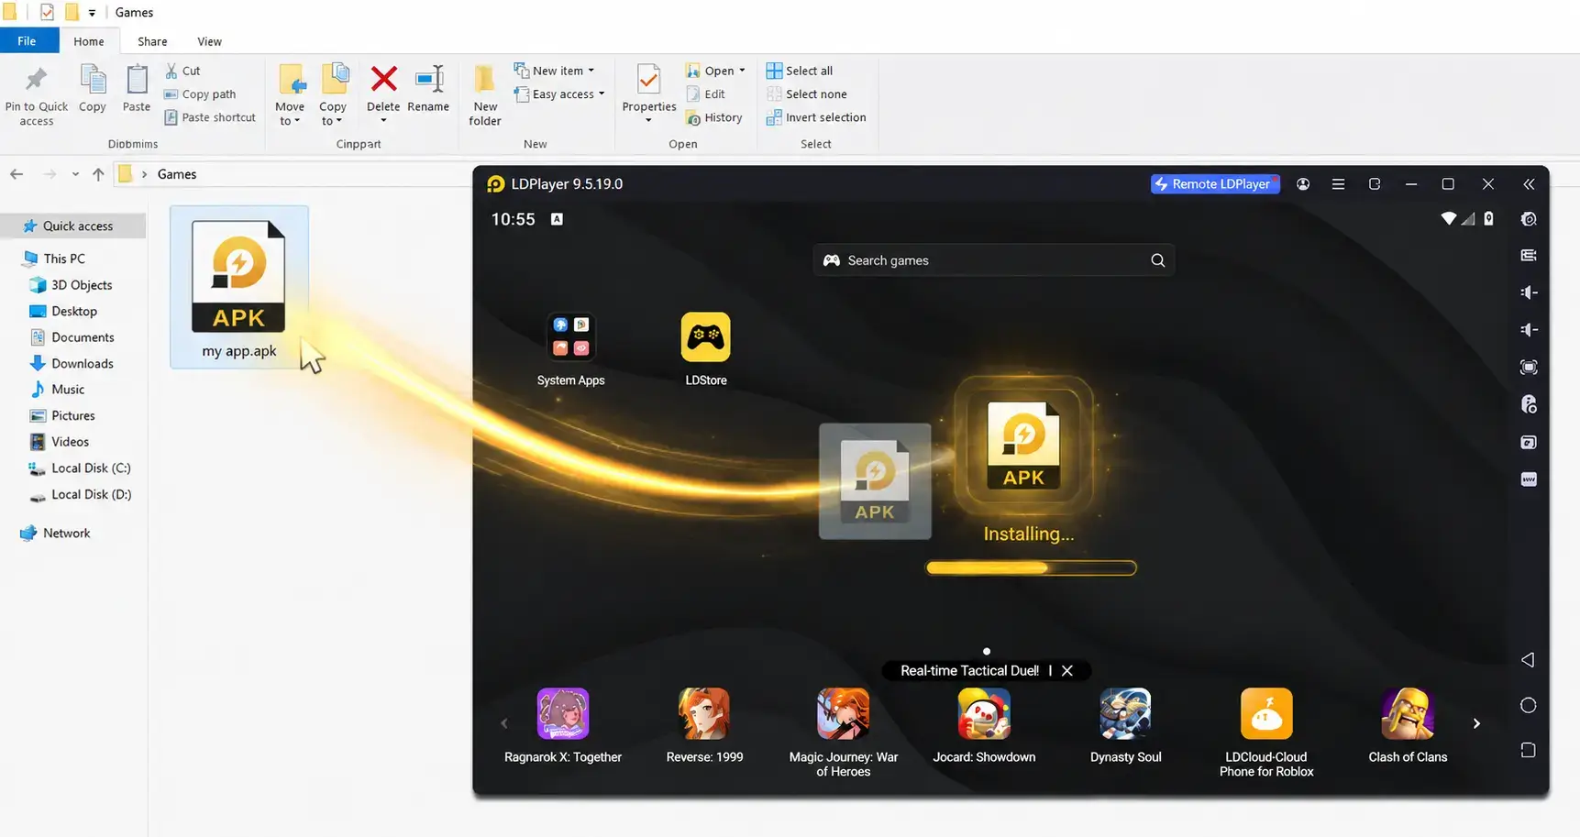Tap the Android back triangle button
Image resolution: width=1580 pixels, height=837 pixels.
point(1528,660)
